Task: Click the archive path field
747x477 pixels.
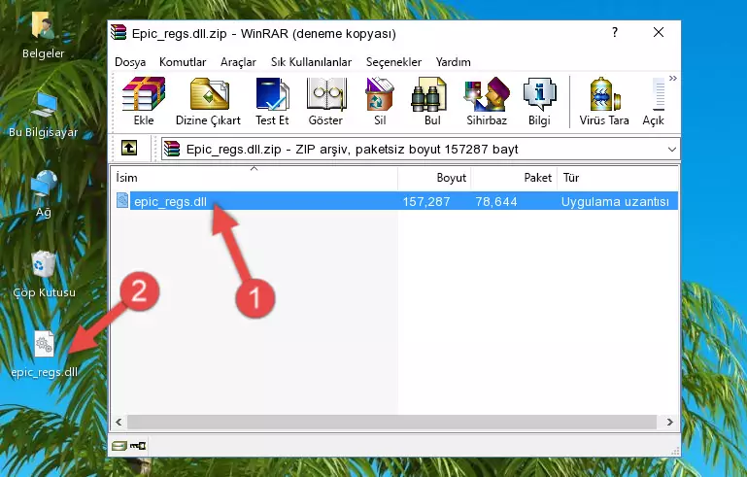Action: pos(421,150)
